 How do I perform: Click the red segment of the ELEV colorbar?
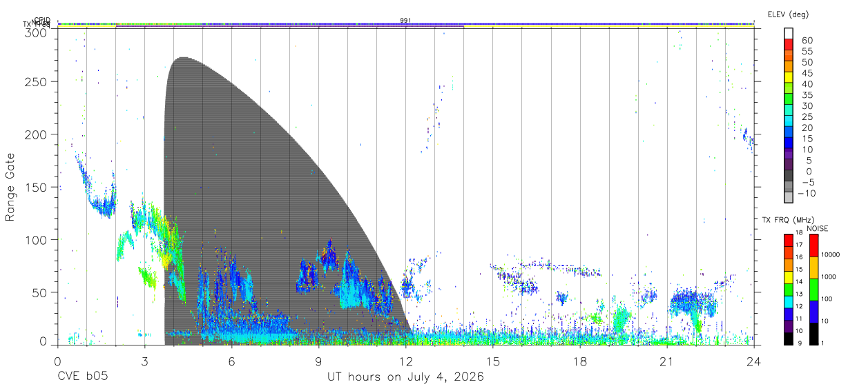(x=789, y=44)
